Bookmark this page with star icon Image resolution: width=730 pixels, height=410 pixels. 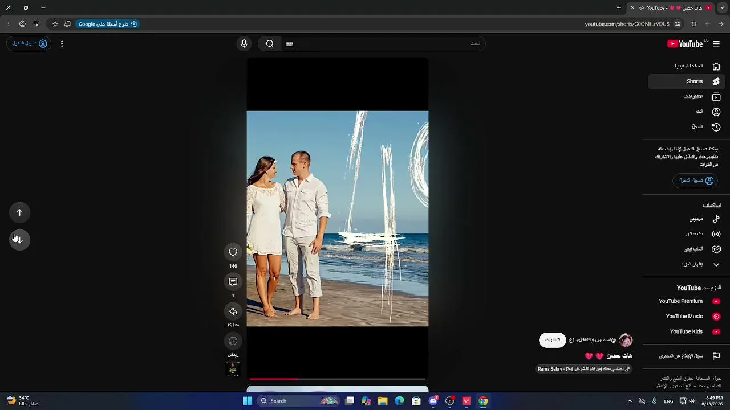click(55, 24)
